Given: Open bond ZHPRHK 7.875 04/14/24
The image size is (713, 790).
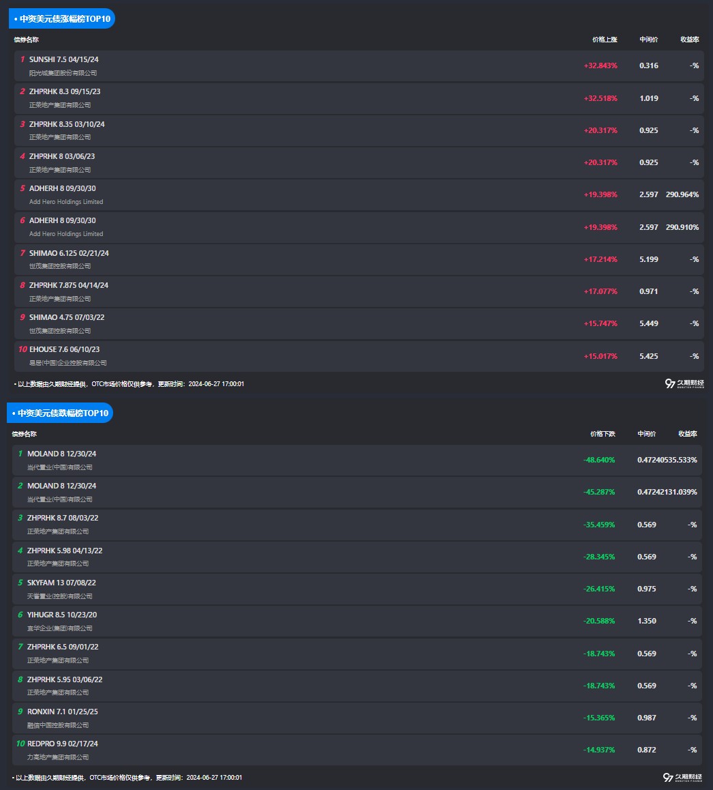Looking at the screenshot, I should point(69,285).
